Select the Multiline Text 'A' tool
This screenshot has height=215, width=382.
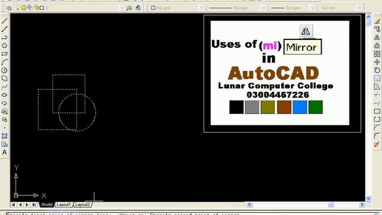4,152
